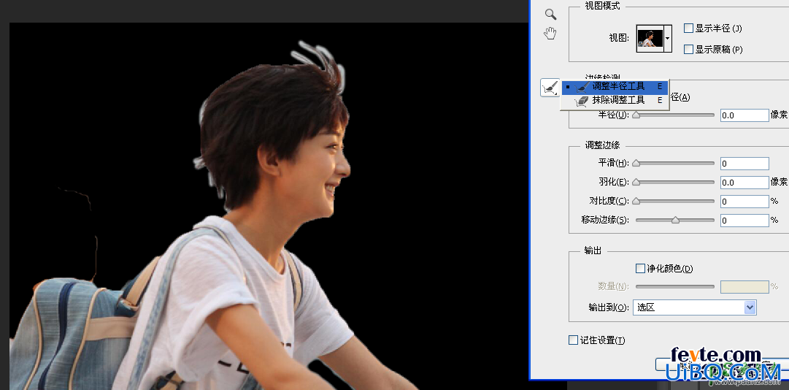This screenshot has width=789, height=390.
Task: Click the 羽化 slider handle
Action: [x=636, y=182]
